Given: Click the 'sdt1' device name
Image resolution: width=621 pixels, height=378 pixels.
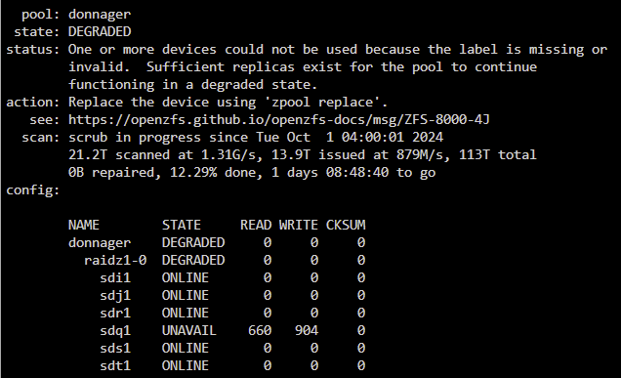Looking at the screenshot, I should (115, 365).
